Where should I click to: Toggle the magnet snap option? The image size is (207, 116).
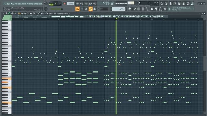(9, 13)
